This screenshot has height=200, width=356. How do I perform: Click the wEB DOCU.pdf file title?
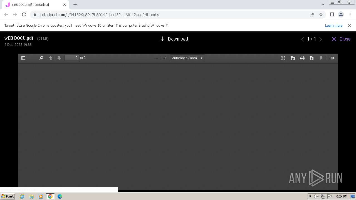tap(19, 38)
